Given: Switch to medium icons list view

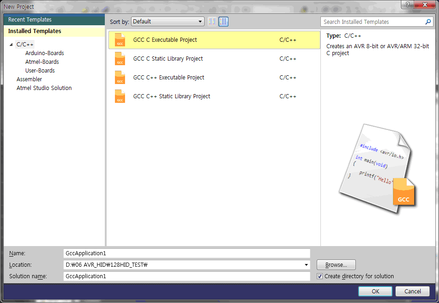Looking at the screenshot, I should pos(223,22).
